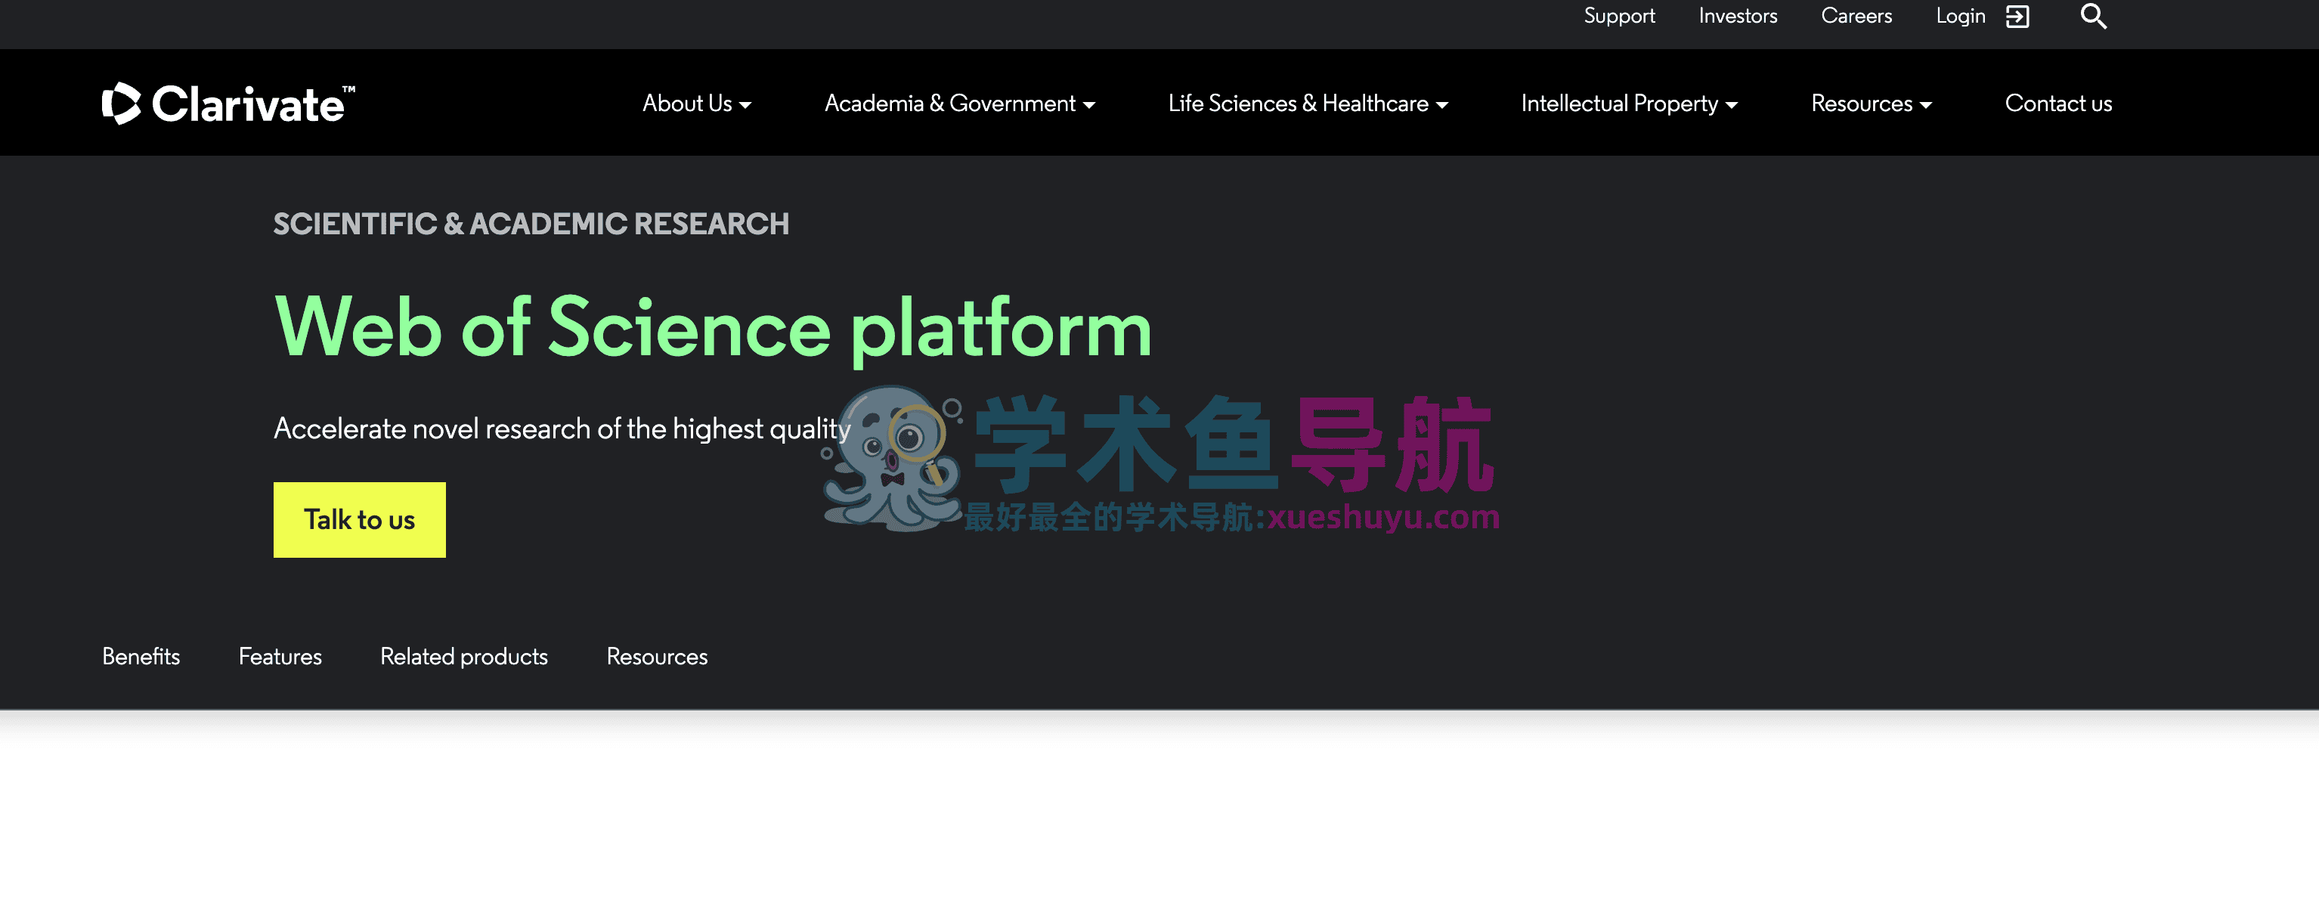
Task: Open the search icon
Action: point(2093,15)
